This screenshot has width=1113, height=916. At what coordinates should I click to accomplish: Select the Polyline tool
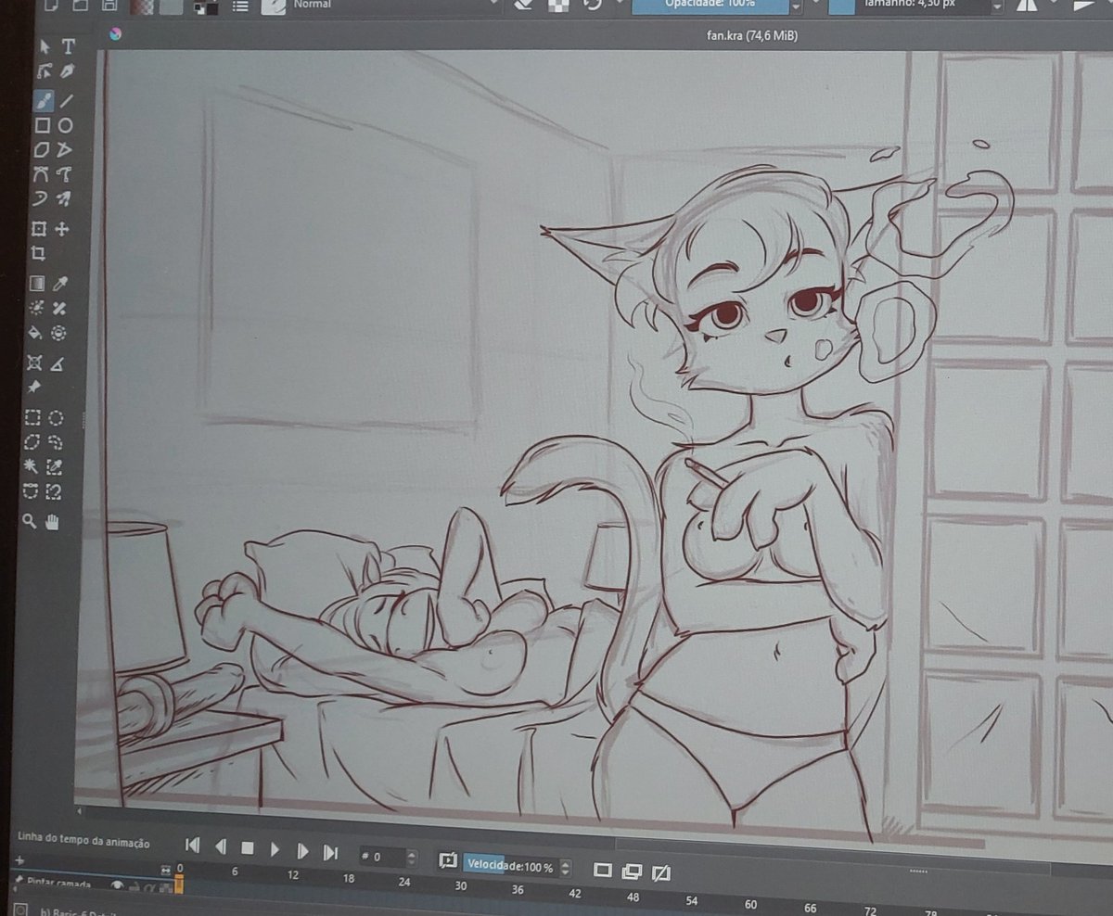(x=65, y=150)
